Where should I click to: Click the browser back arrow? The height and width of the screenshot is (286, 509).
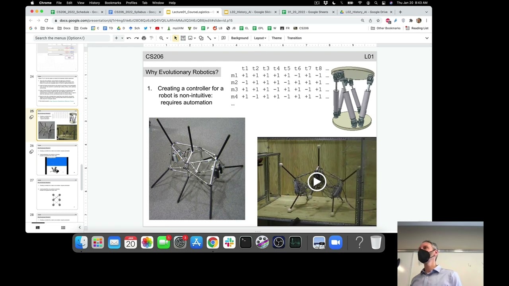31,20
